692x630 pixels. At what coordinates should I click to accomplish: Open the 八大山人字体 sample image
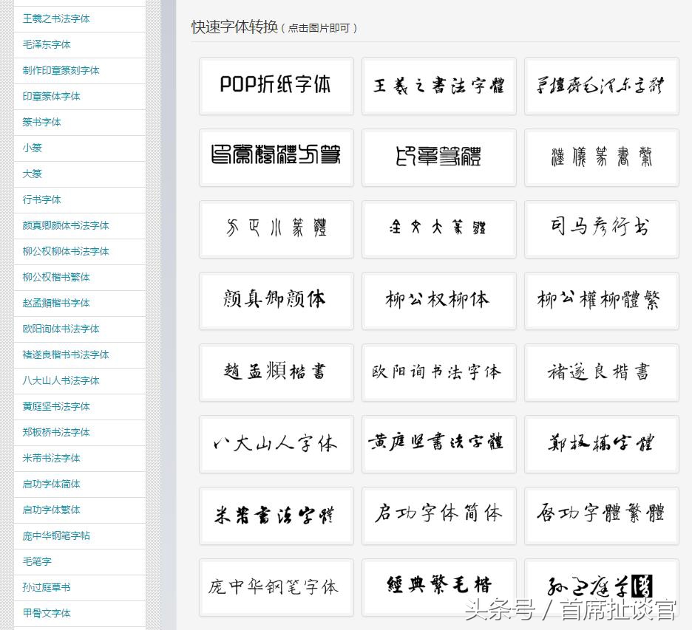pyautogui.click(x=276, y=444)
